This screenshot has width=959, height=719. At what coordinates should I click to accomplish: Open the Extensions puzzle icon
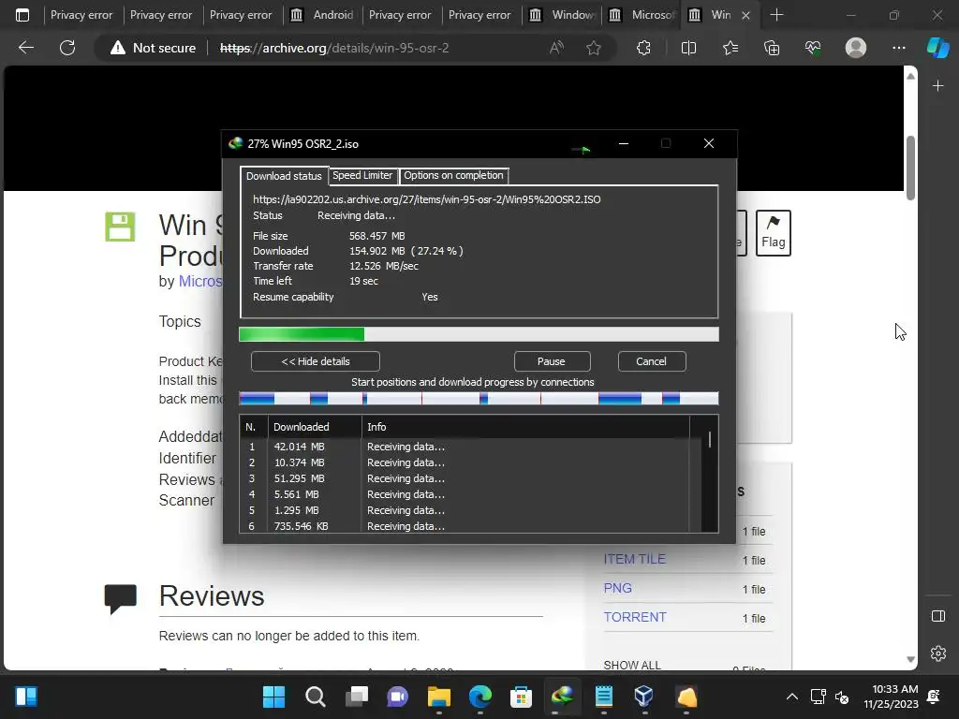(x=643, y=48)
